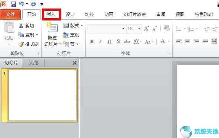Open the 动画 tab
This screenshot has width=219, height=138.
pos(109,14)
